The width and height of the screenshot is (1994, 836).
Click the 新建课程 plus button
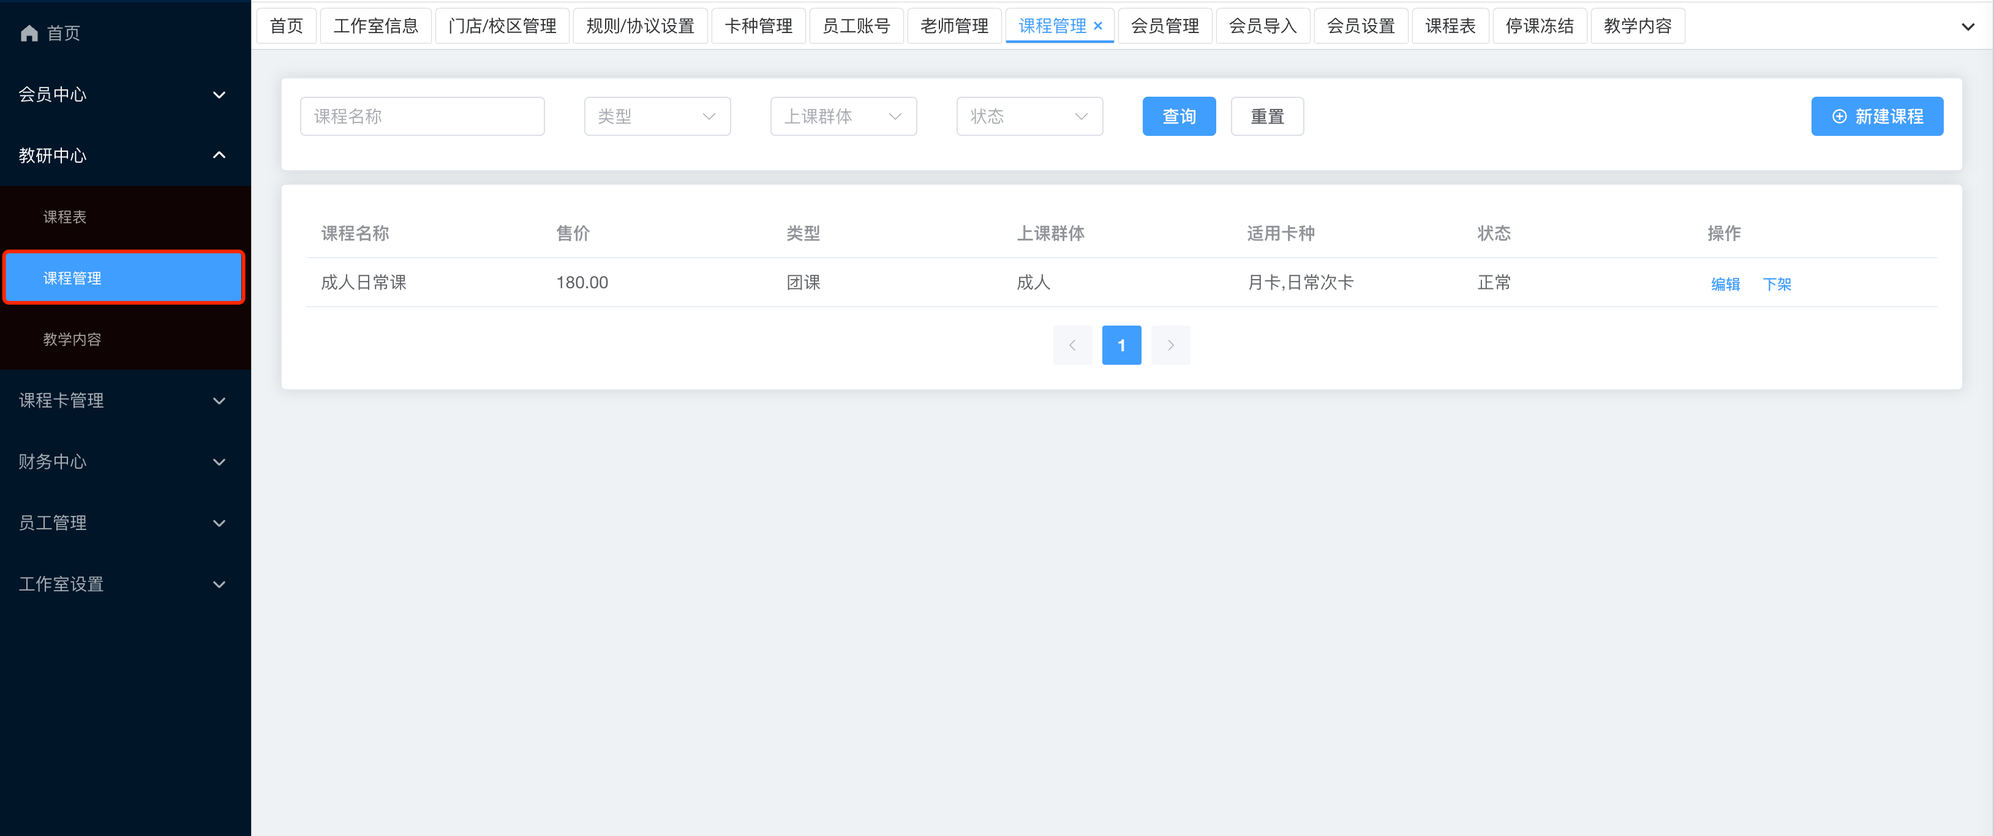click(1876, 117)
